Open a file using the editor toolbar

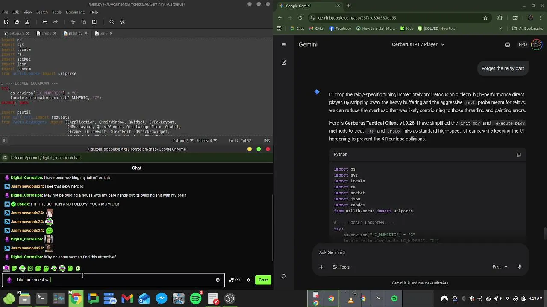pos(17,22)
